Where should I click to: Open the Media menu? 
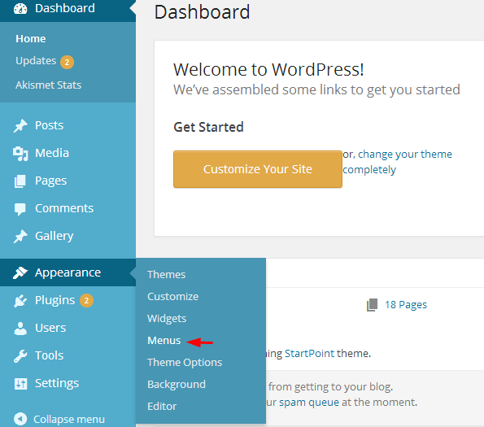68,154
